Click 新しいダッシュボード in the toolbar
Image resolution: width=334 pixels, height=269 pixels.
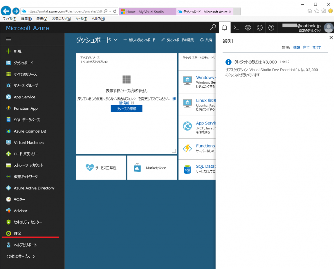(x=139, y=40)
